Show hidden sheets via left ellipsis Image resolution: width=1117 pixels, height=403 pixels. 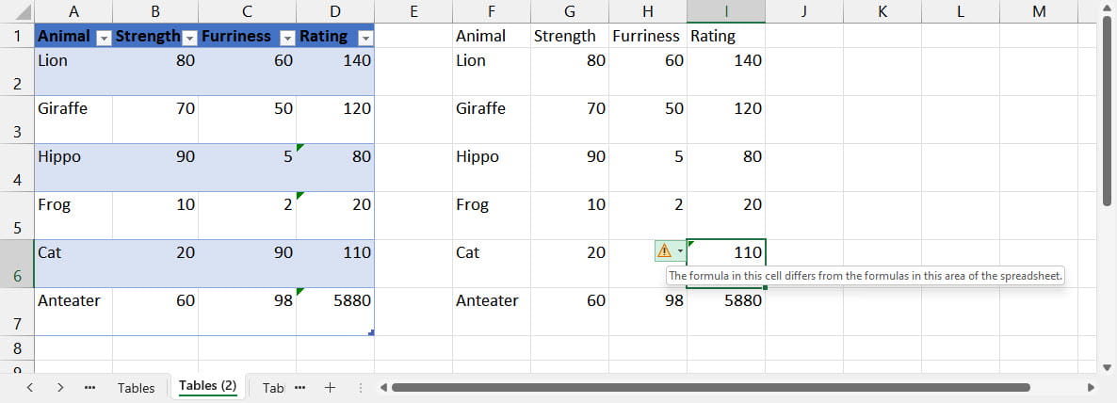90,387
